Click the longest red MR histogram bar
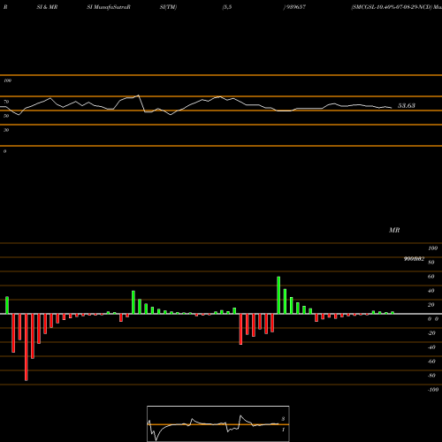This screenshot has width=442, height=442. pos(27,347)
